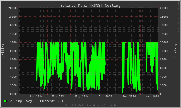Click the left axis '8000' label
181x108 pixels.
(x=13, y=60)
